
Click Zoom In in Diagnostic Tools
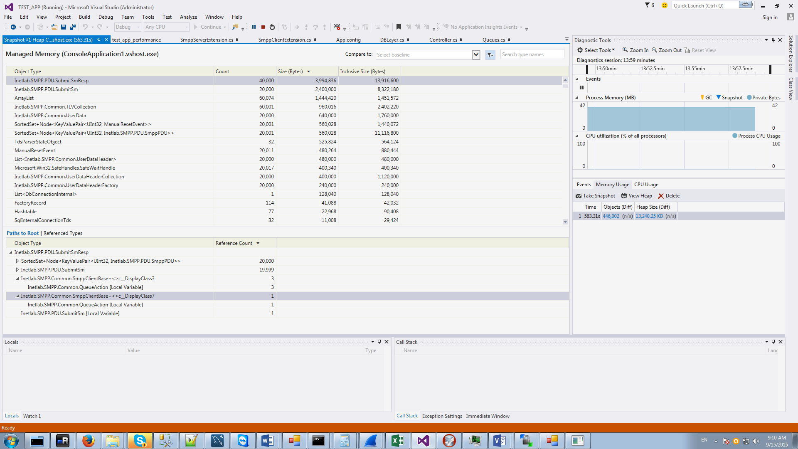pyautogui.click(x=635, y=50)
